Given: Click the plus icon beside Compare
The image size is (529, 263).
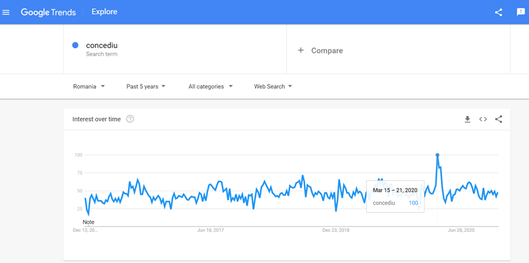Looking at the screenshot, I should (300, 50).
